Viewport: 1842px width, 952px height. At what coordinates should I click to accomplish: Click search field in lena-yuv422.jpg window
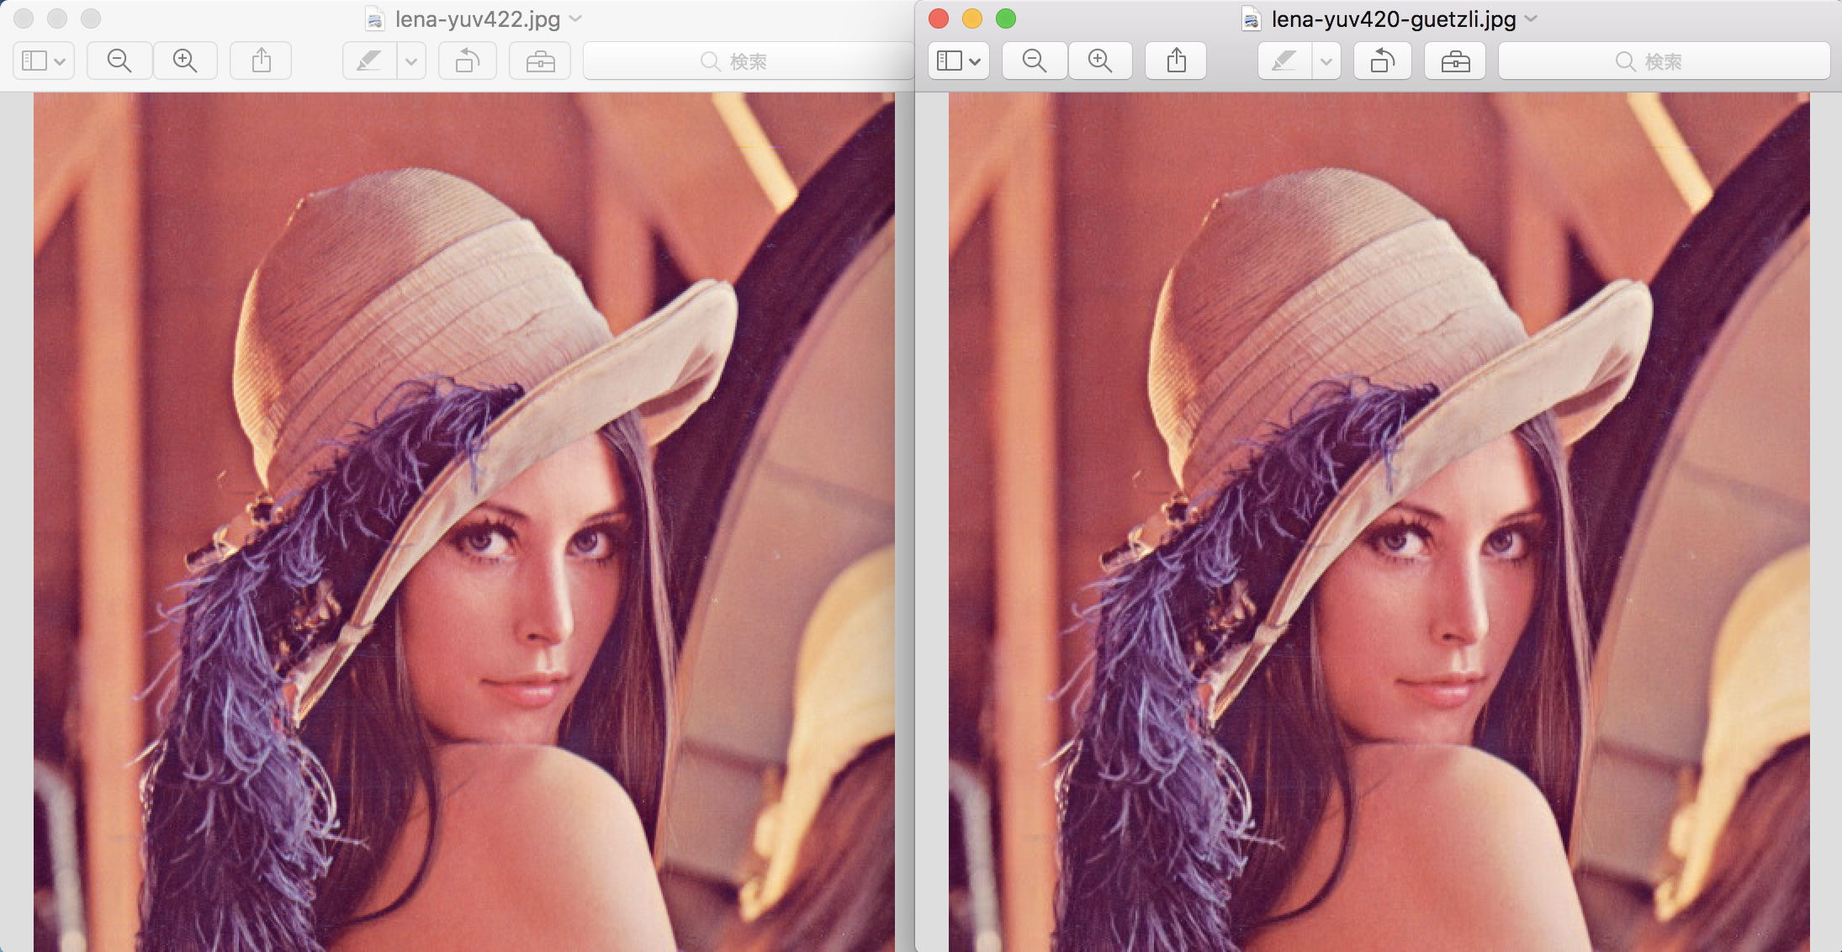(748, 61)
